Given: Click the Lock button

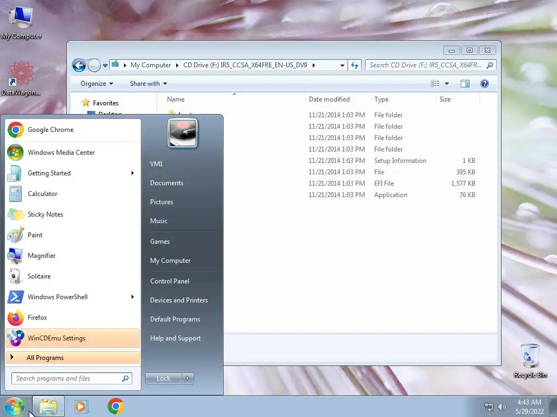Looking at the screenshot, I should (163, 378).
